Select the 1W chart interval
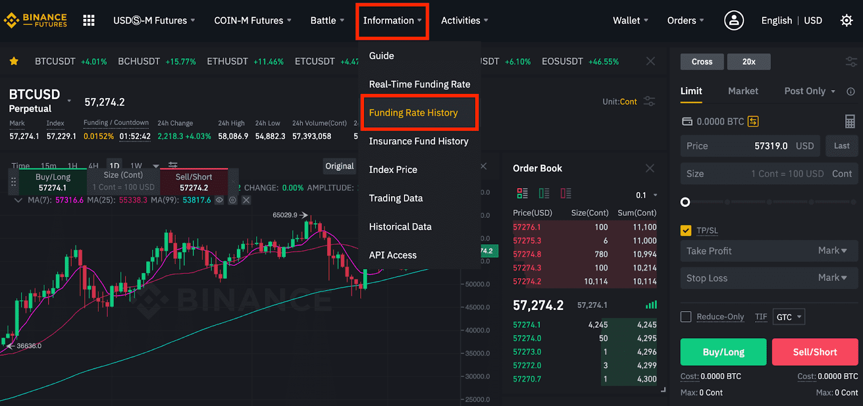This screenshot has height=406, width=863. tap(136, 166)
